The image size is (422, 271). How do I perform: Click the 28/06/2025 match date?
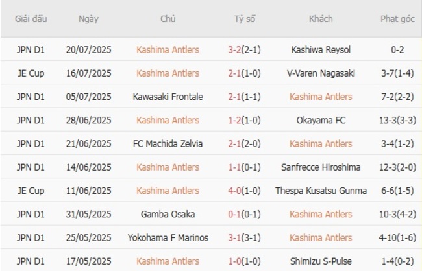[88, 120]
